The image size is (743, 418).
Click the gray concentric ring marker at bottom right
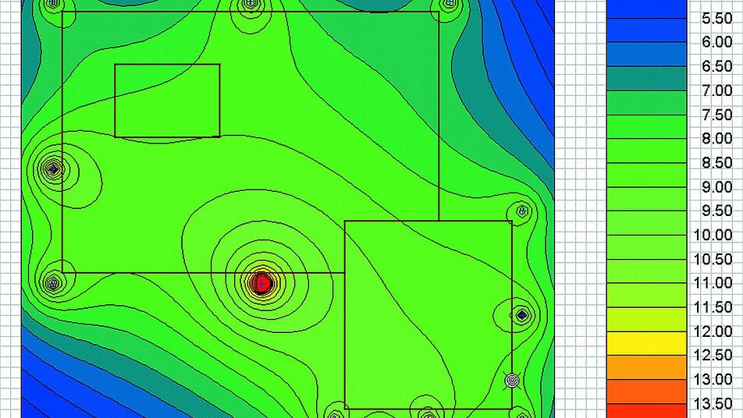pyautogui.click(x=512, y=381)
